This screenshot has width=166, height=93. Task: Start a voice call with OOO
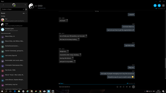pos(159,5)
